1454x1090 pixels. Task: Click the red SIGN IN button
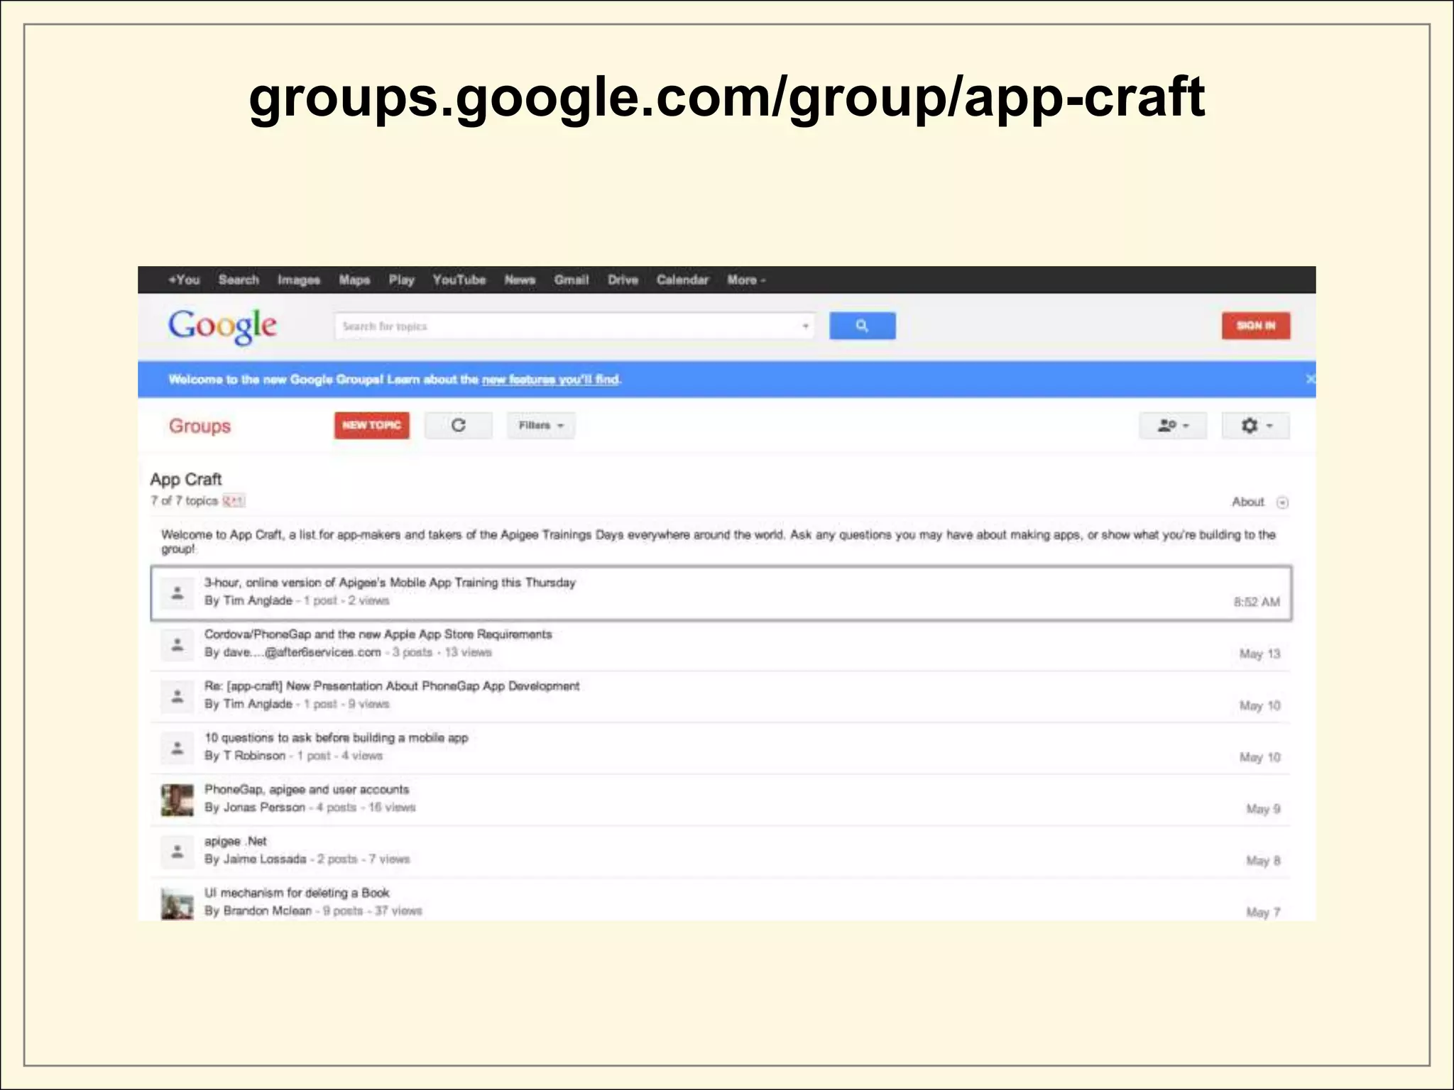point(1256,326)
